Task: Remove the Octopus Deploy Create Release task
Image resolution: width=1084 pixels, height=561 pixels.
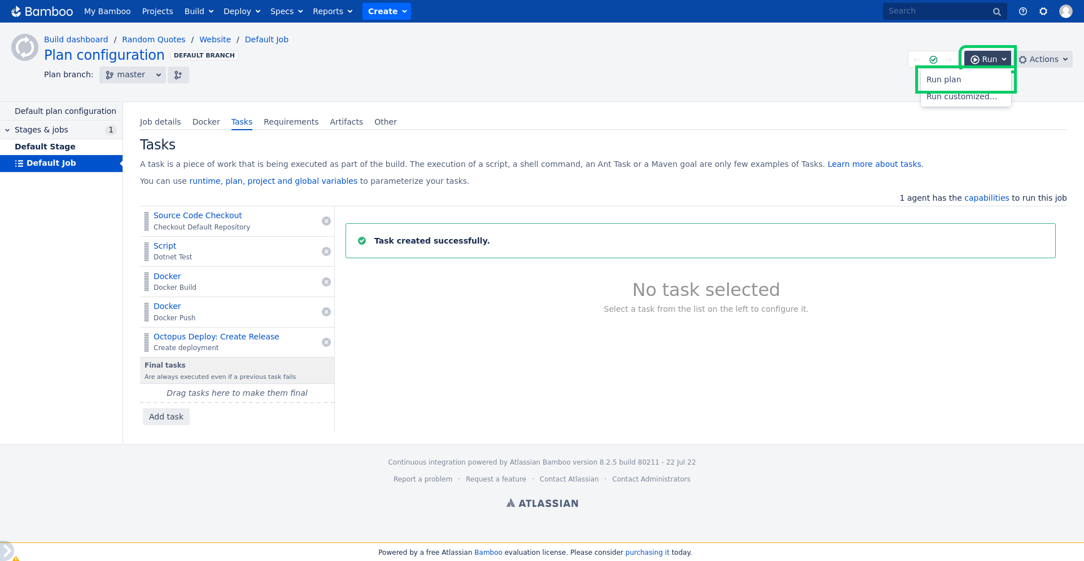Action: click(326, 342)
